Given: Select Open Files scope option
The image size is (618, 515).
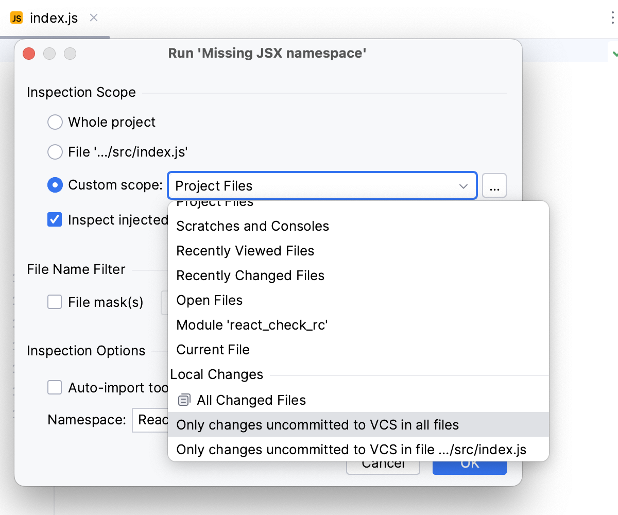Looking at the screenshot, I should tap(210, 300).
